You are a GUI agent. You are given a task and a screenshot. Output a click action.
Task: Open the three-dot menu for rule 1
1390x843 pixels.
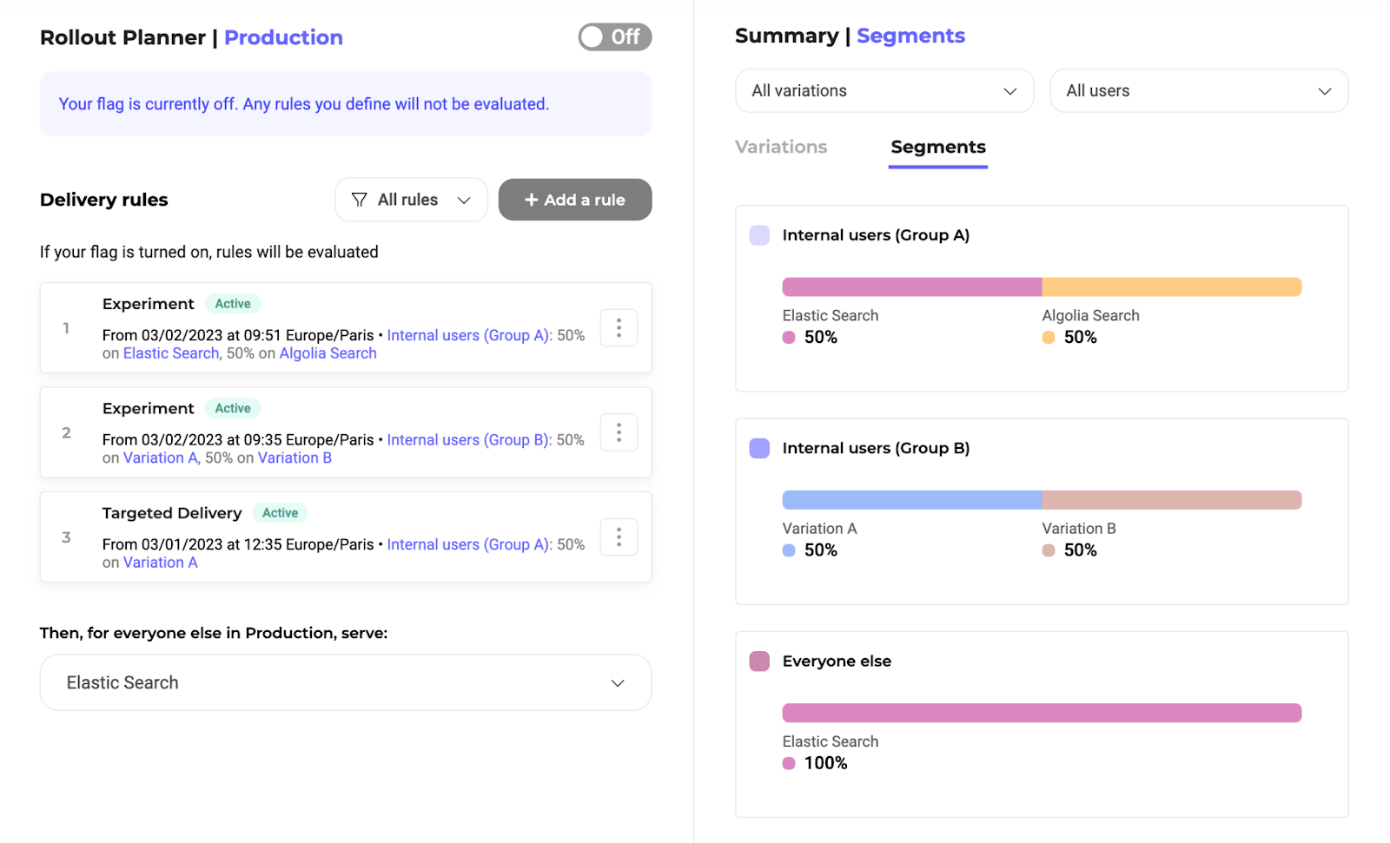click(x=619, y=328)
